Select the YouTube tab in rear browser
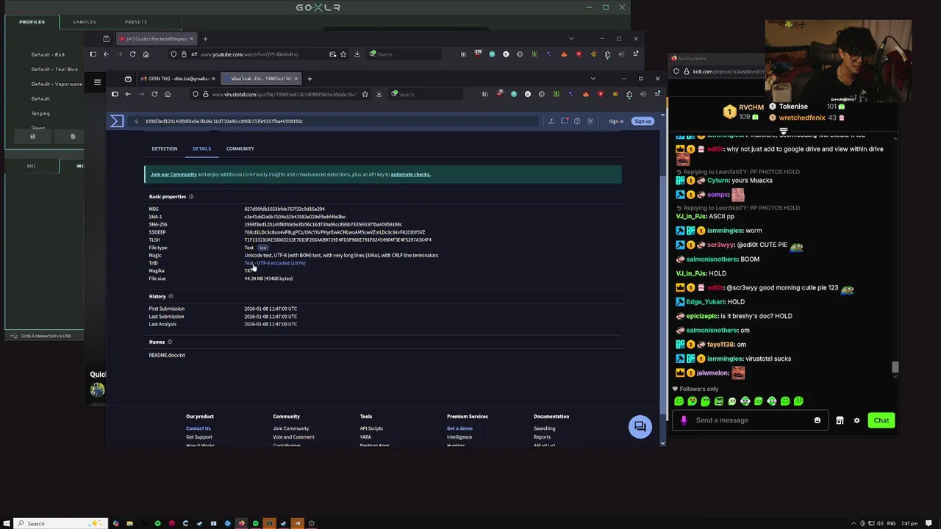Image resolution: width=941 pixels, height=529 pixels. [156, 39]
